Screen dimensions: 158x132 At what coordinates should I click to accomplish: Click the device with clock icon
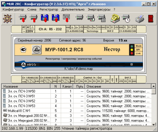[126, 18]
